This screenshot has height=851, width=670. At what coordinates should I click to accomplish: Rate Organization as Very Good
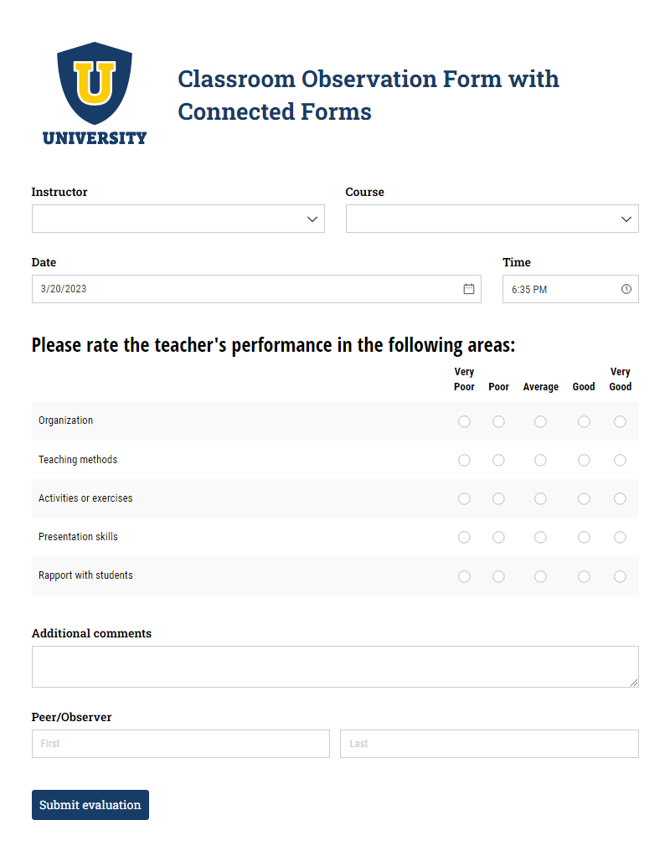click(620, 421)
